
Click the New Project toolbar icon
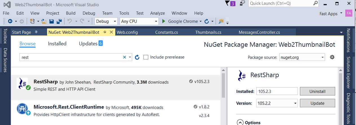[x=32, y=21]
